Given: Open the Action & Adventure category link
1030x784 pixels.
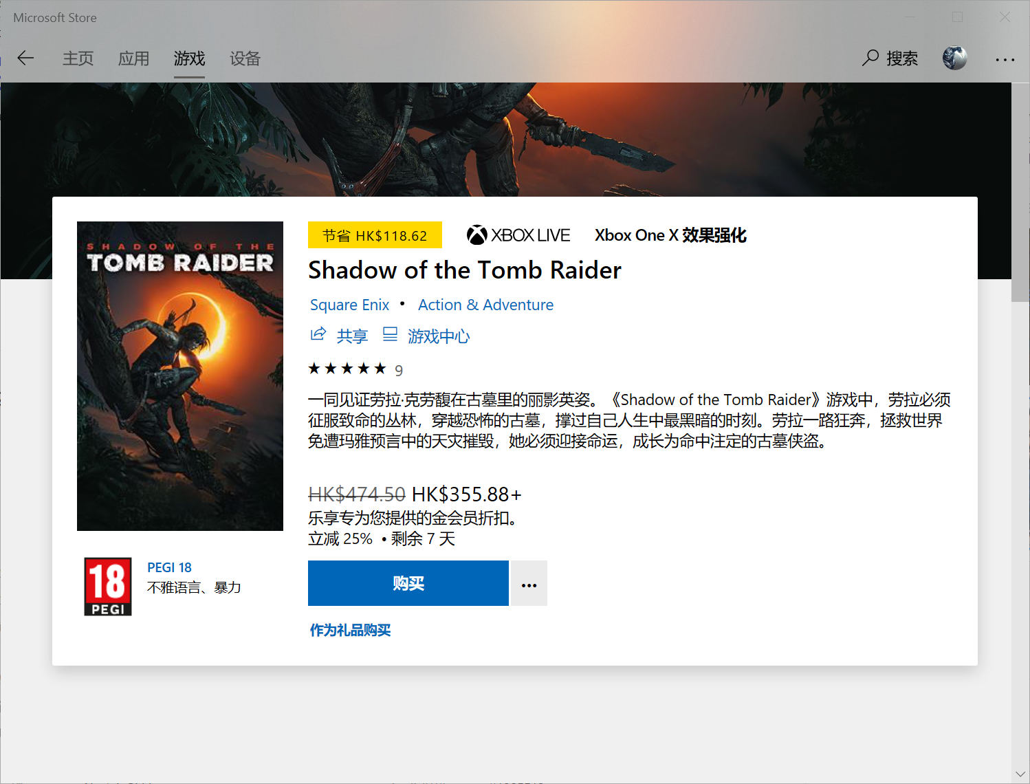Looking at the screenshot, I should [485, 305].
